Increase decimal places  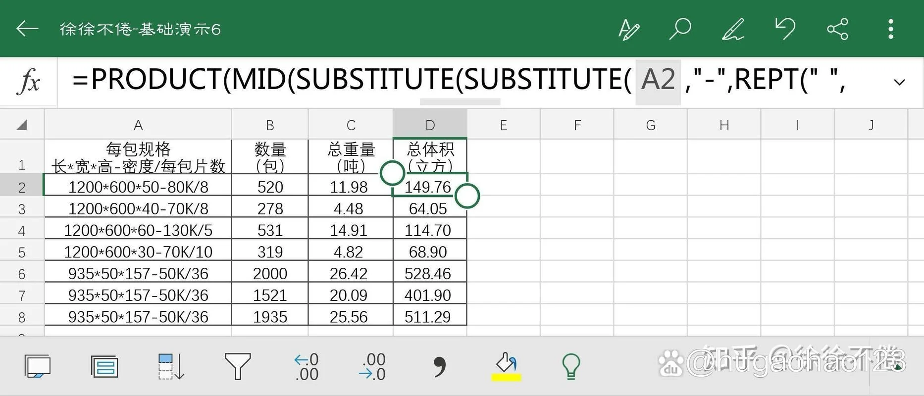click(306, 367)
